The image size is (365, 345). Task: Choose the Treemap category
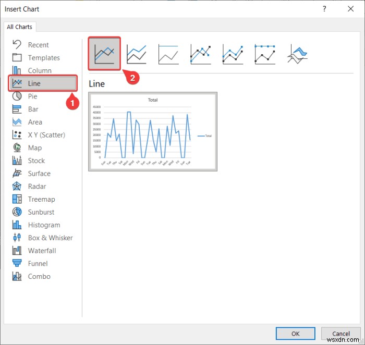(x=41, y=200)
